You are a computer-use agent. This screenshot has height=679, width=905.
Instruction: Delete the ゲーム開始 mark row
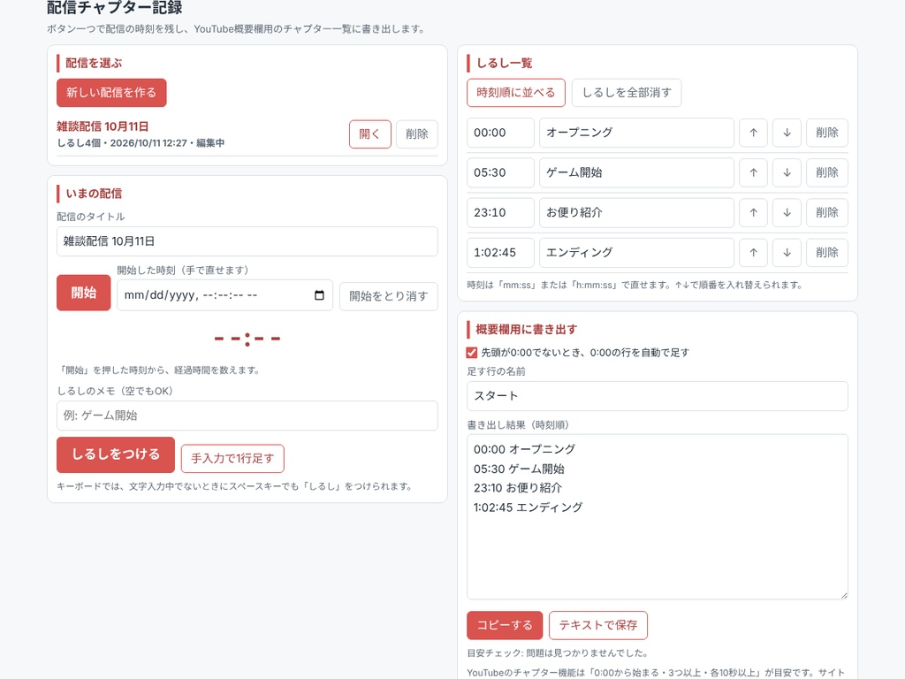point(827,172)
